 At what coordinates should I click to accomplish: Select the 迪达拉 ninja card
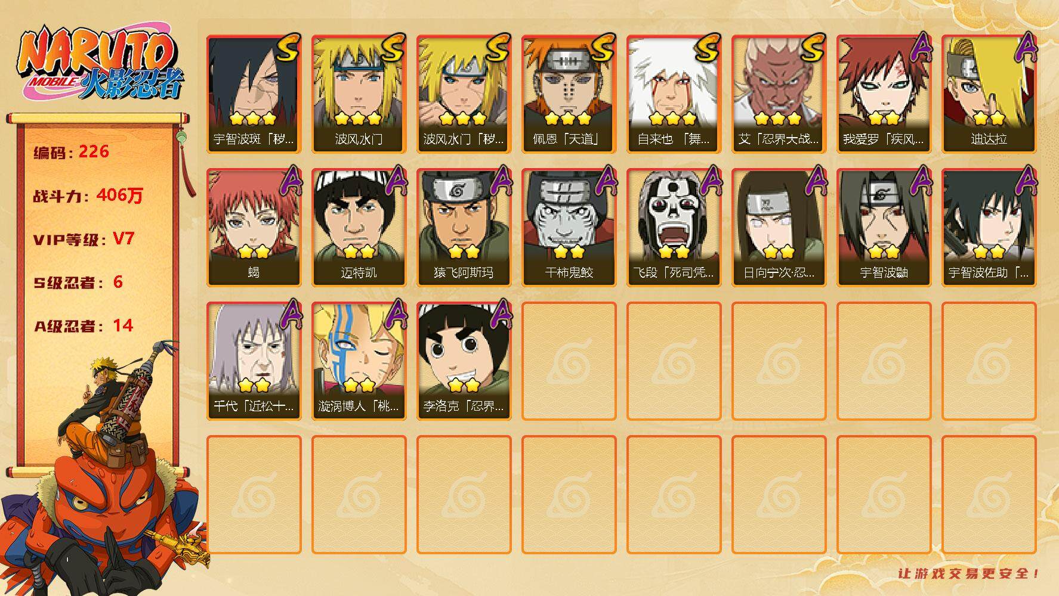pyautogui.click(x=989, y=94)
